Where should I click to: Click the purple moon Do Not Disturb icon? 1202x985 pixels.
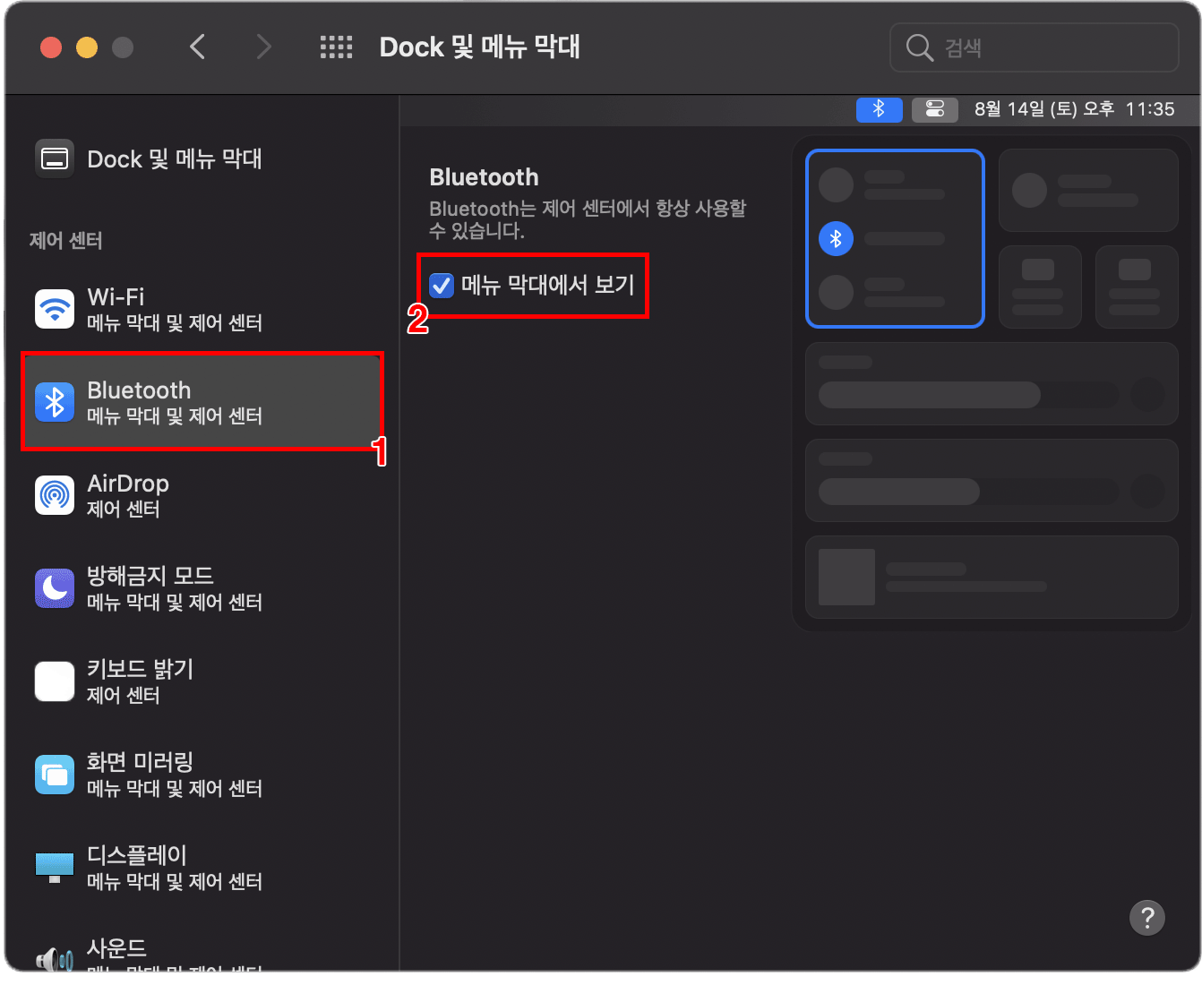tap(55, 588)
